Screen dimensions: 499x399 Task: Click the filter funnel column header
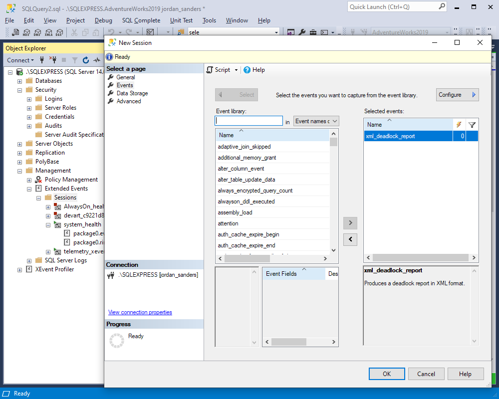coord(472,124)
